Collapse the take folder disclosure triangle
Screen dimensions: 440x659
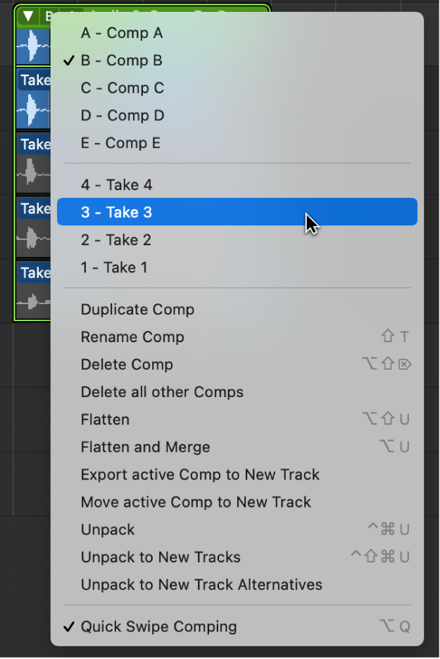[x=28, y=15]
